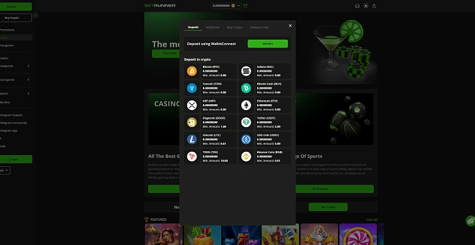Open the user profile icon
Screen dimensions: 475x245
374,6
